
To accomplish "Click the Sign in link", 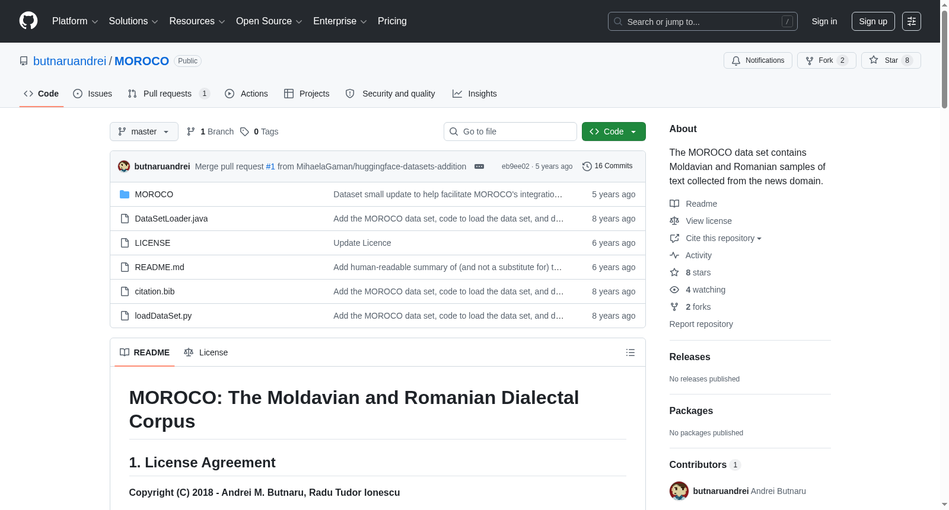I will tap(824, 21).
